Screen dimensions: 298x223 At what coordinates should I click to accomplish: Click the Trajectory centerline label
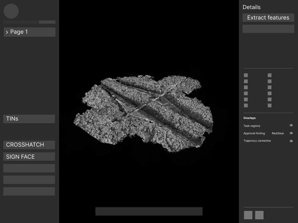pos(257,141)
